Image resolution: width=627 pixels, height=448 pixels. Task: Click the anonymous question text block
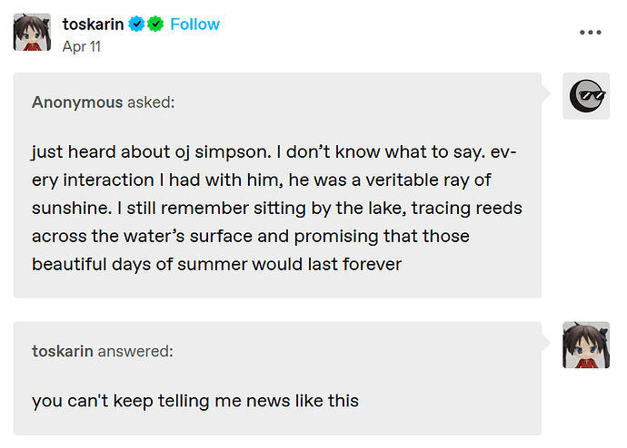coord(277,208)
